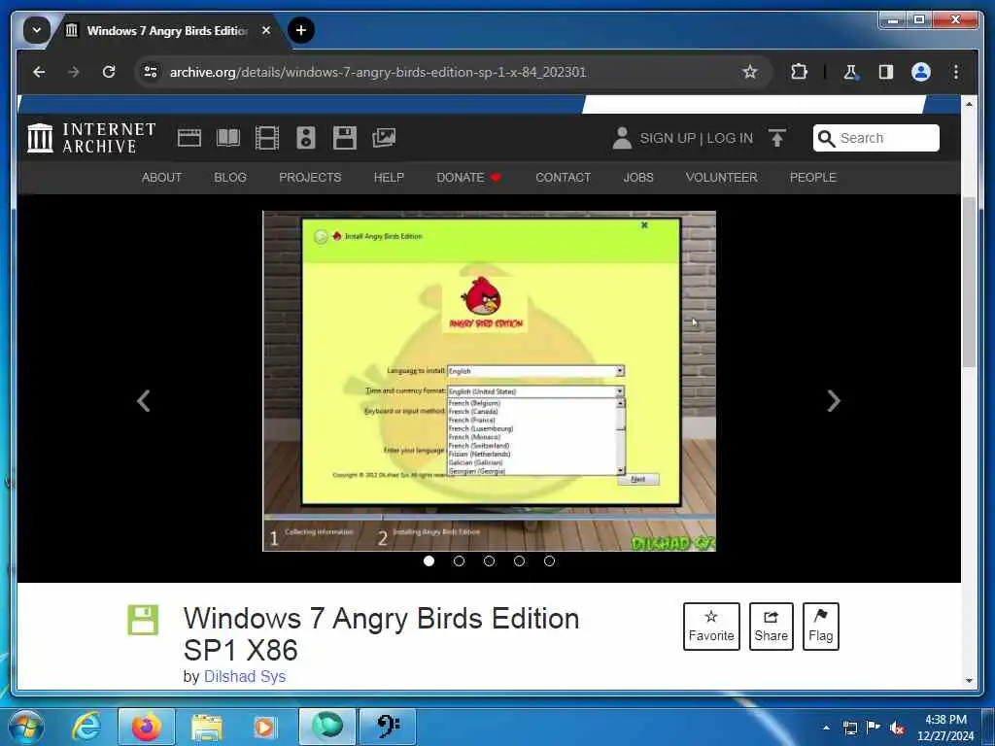
Task: Click the Share button
Action: [771, 627]
